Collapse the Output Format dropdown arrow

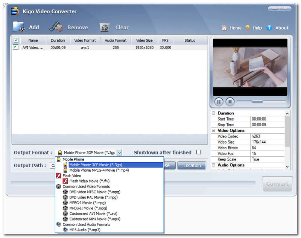click(119, 153)
